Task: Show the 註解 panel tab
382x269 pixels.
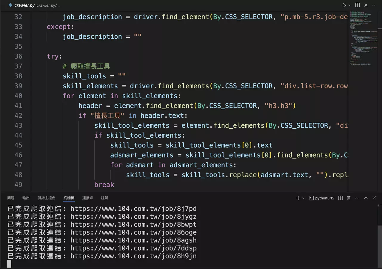Action: coord(105,198)
